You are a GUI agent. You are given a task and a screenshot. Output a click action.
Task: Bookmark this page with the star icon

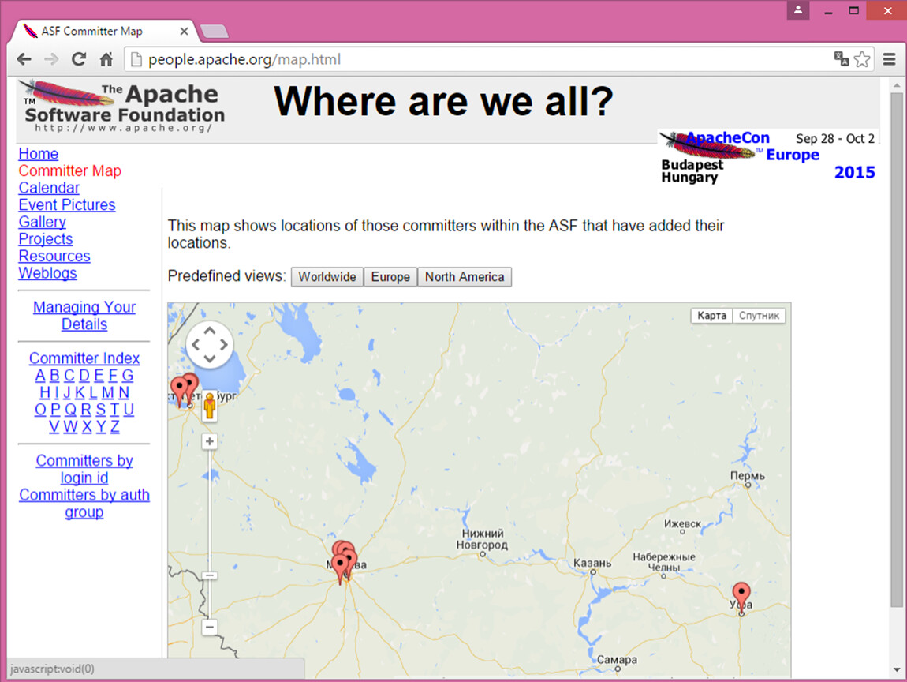[x=862, y=59]
